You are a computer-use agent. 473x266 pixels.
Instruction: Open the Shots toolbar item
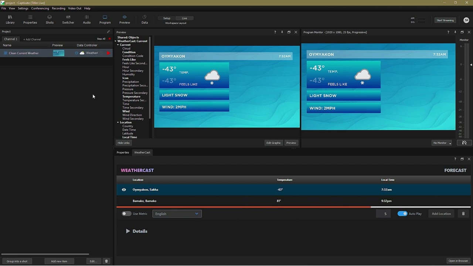[50, 20]
